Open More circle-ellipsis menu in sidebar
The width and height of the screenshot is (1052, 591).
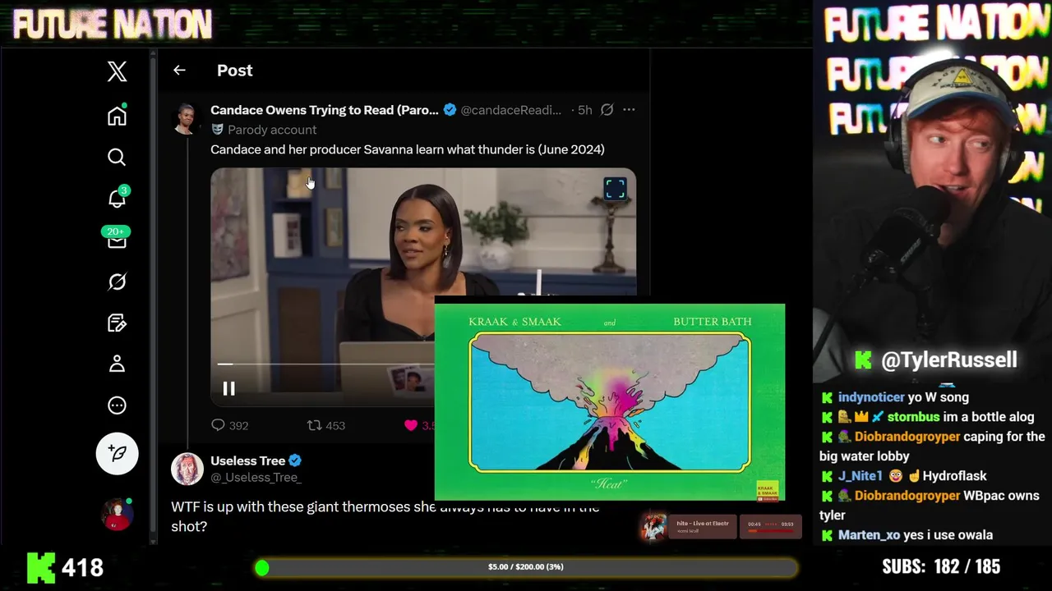[117, 405]
